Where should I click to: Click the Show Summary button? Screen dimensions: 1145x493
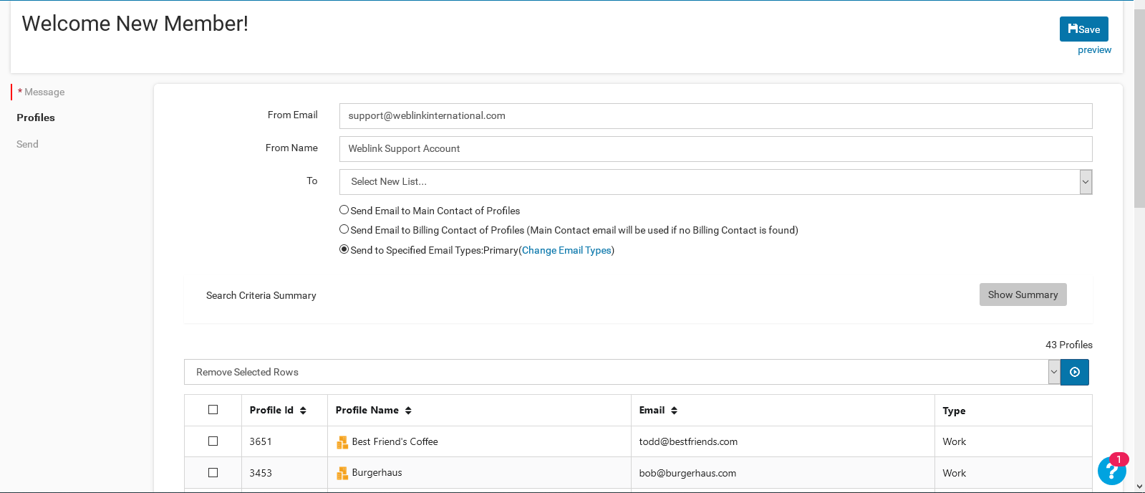1023,295
